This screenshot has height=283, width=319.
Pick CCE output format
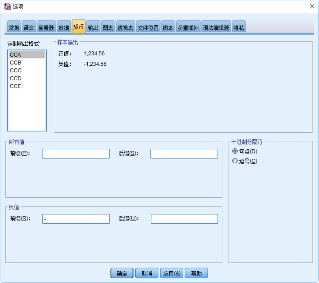pyautogui.click(x=27, y=86)
